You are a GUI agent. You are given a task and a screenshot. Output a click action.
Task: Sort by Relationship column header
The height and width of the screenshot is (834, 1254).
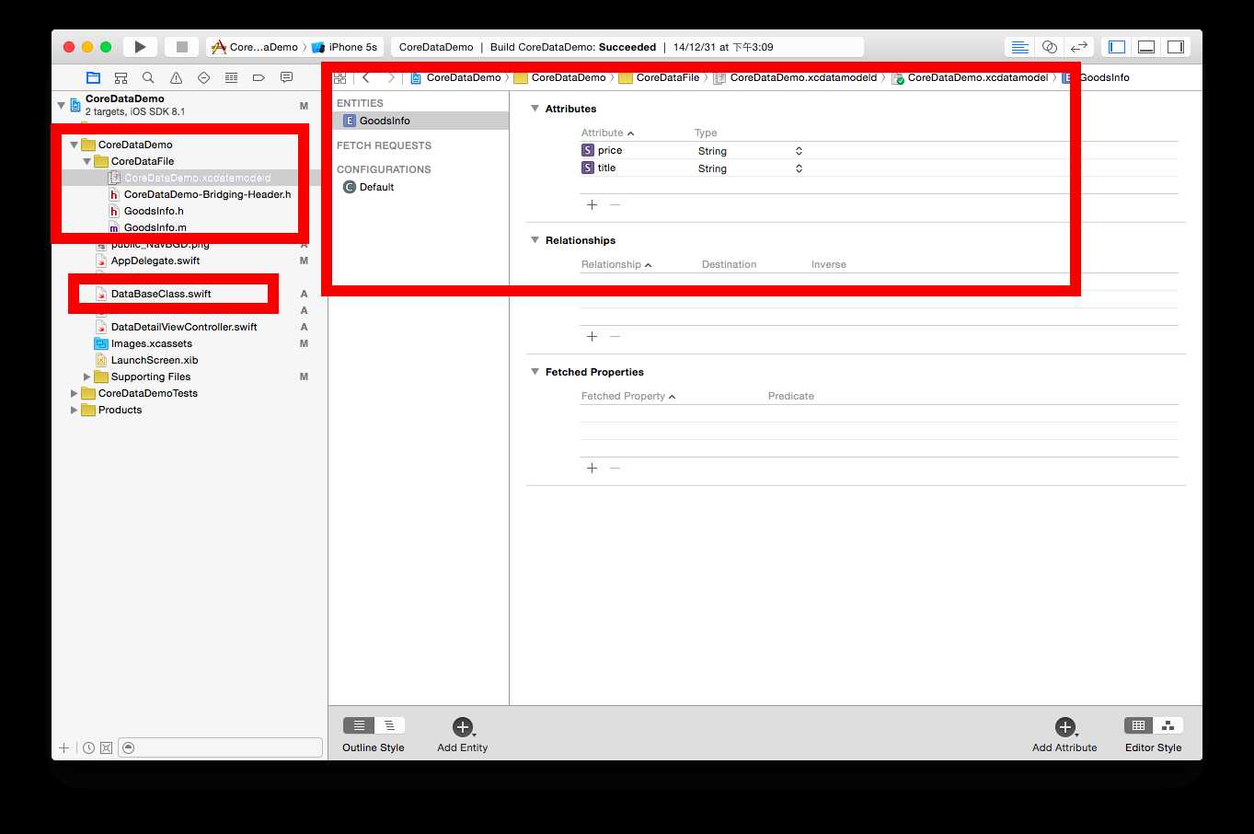point(616,265)
